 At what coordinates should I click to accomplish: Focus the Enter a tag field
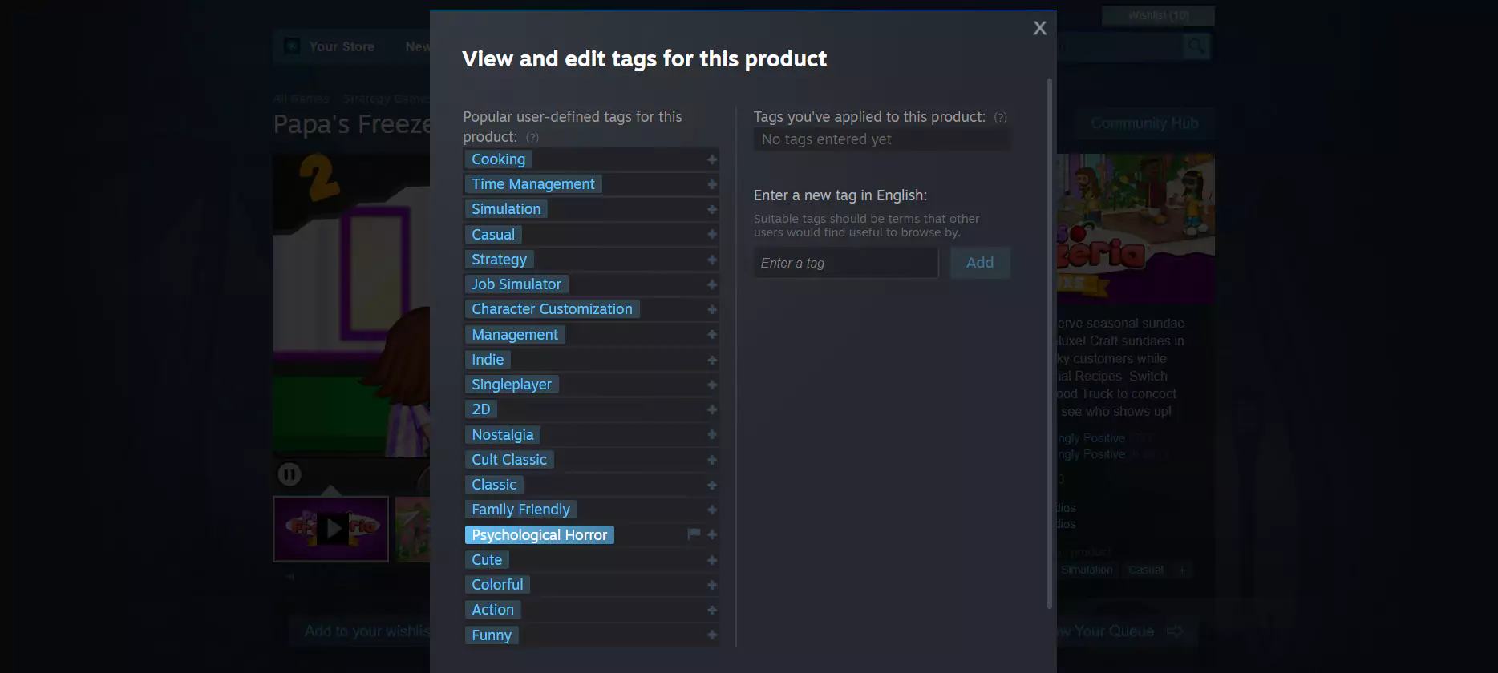click(x=845, y=263)
